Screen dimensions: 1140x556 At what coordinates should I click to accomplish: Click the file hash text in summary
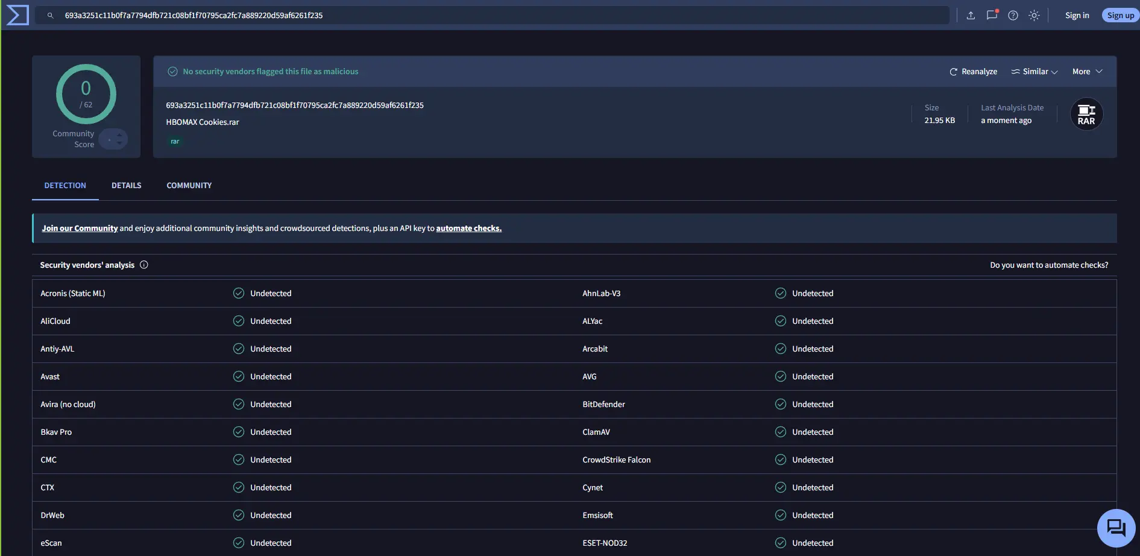coord(295,106)
